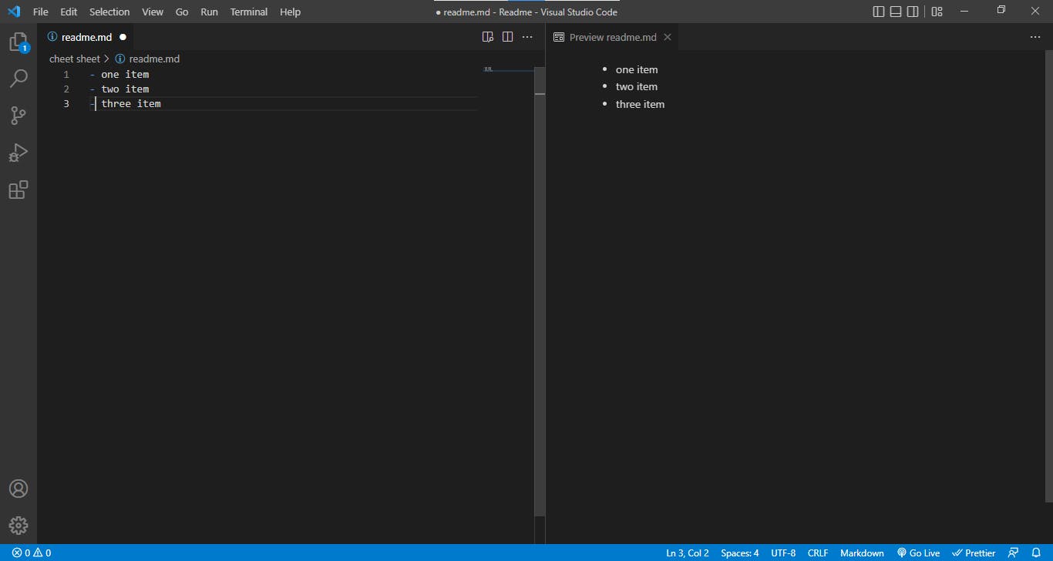Click line number 3 in gutter
The height and width of the screenshot is (561, 1053).
(x=66, y=104)
